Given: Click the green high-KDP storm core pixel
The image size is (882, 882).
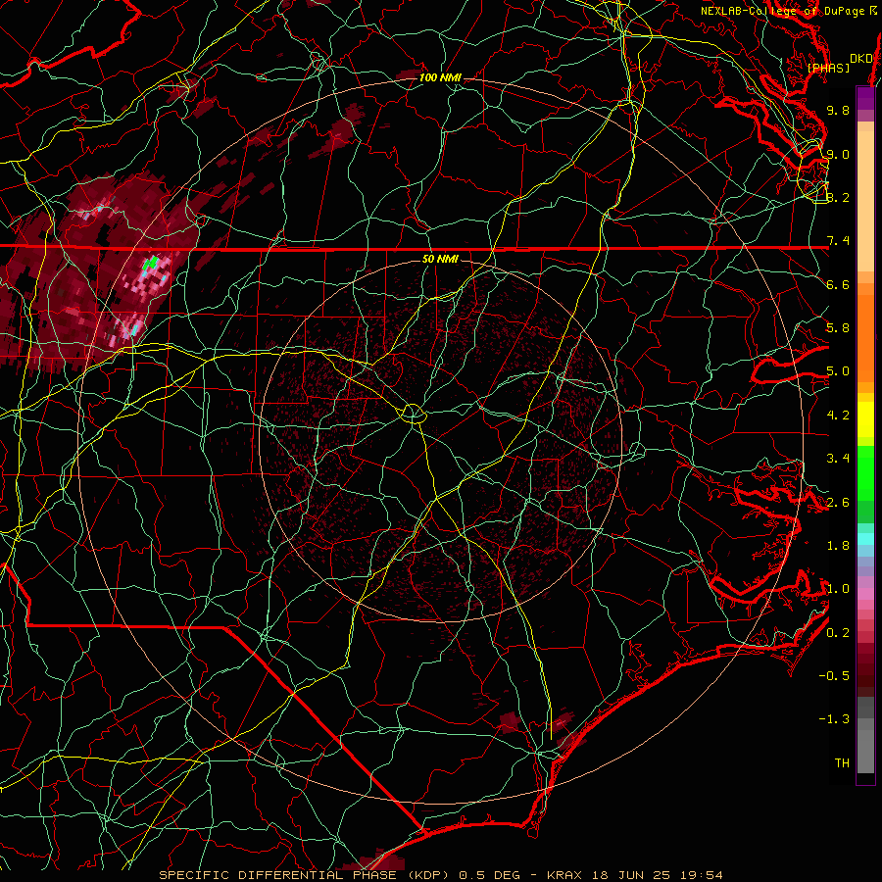Looking at the screenshot, I should 150,262.
